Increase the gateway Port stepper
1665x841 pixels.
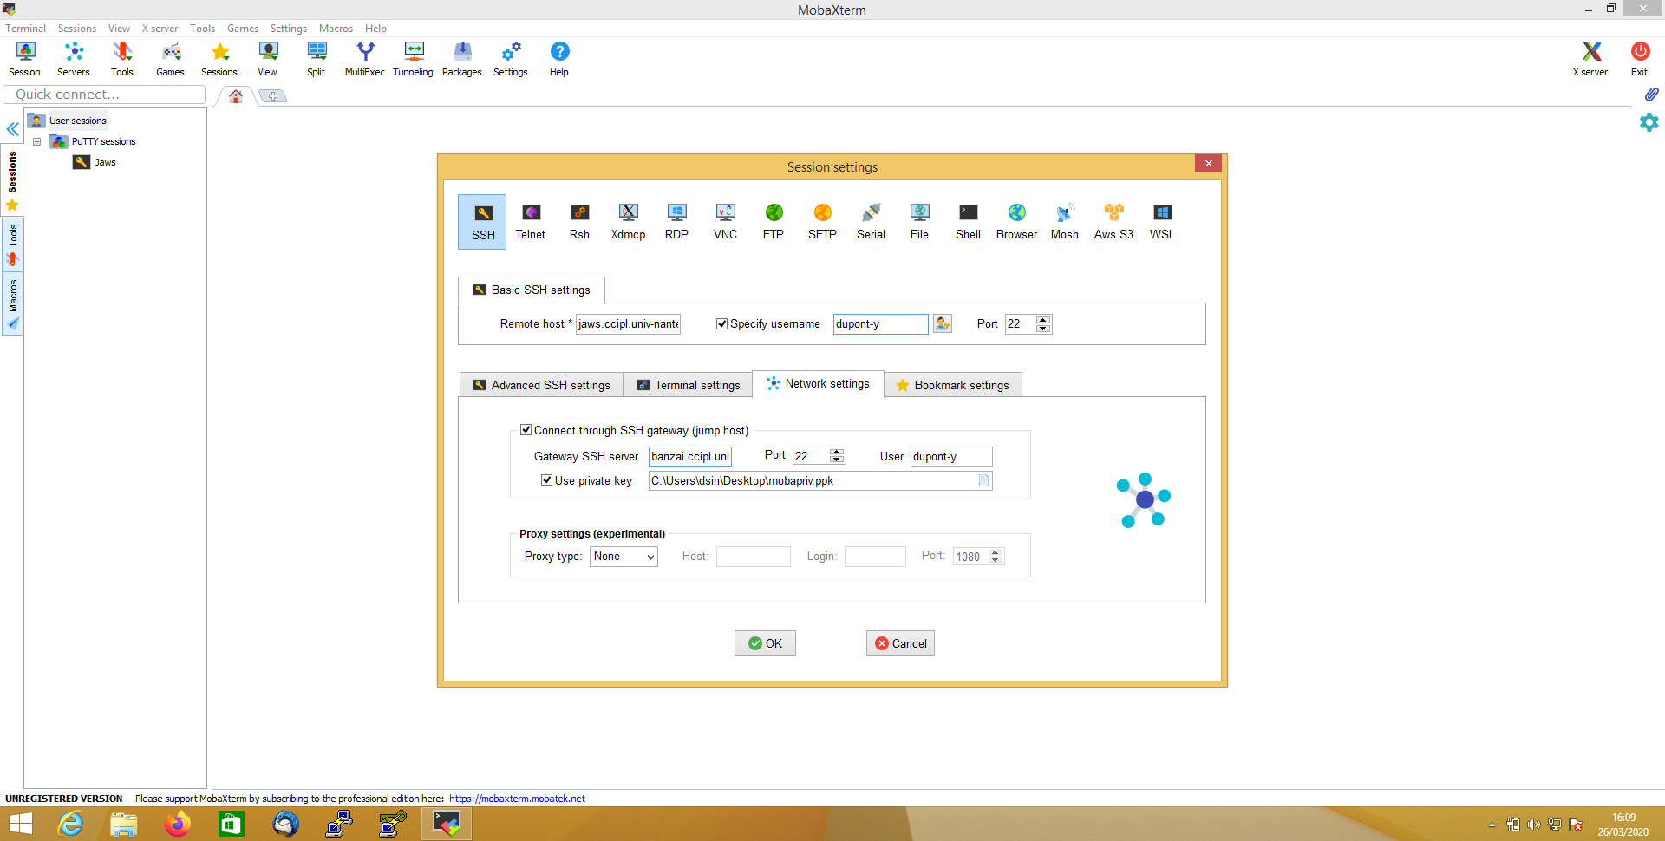pos(837,452)
